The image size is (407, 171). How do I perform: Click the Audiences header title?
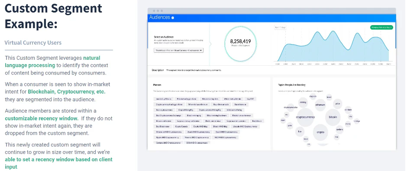(160, 17)
